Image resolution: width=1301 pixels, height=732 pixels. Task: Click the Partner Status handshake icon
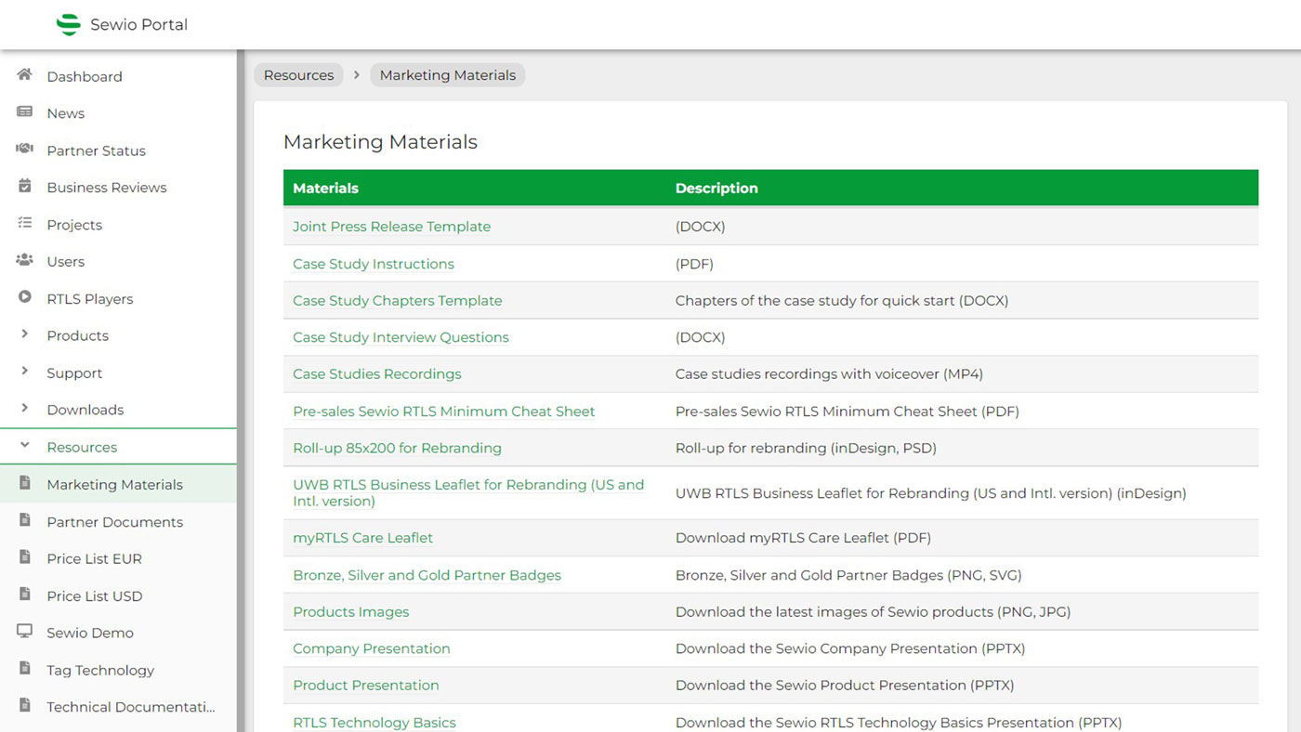[25, 150]
